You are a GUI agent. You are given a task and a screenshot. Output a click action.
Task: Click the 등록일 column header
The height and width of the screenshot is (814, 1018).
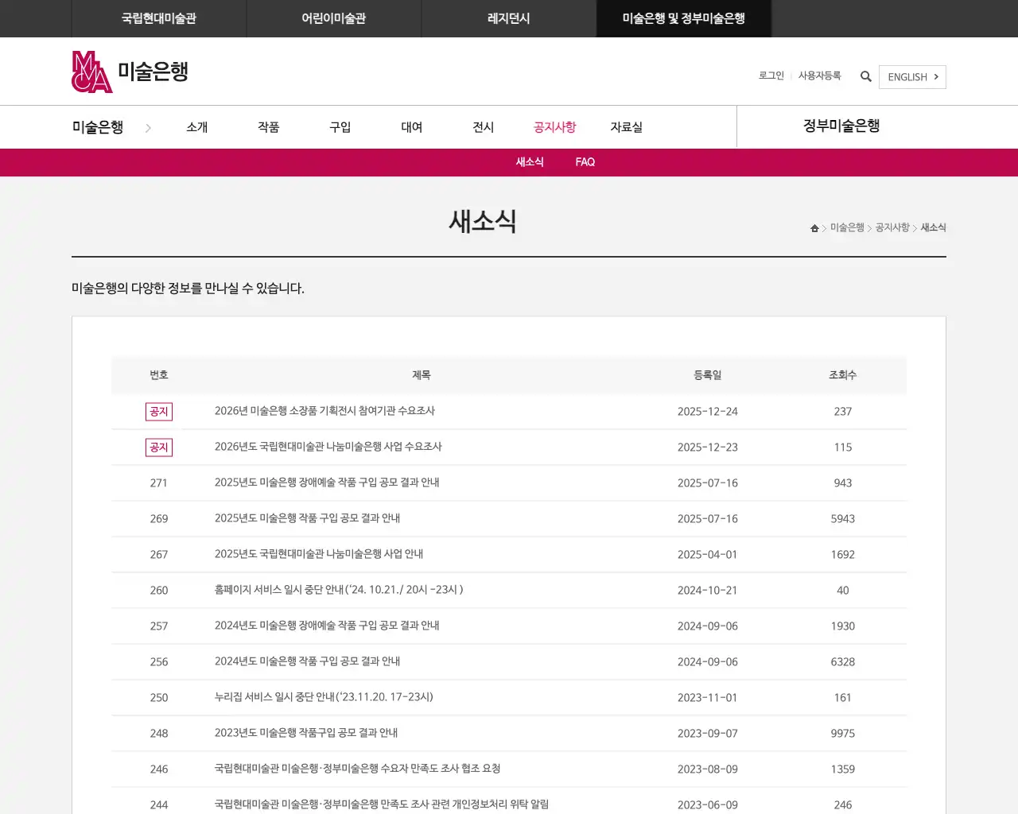point(708,375)
